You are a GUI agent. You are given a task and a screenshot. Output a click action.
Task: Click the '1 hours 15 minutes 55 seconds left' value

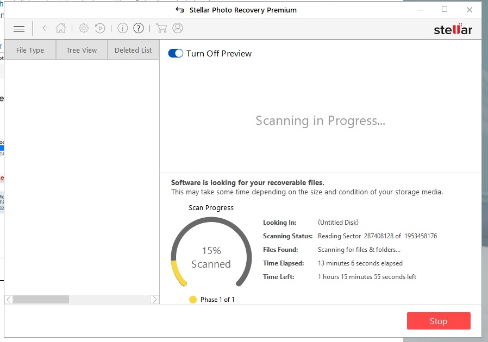tap(367, 277)
